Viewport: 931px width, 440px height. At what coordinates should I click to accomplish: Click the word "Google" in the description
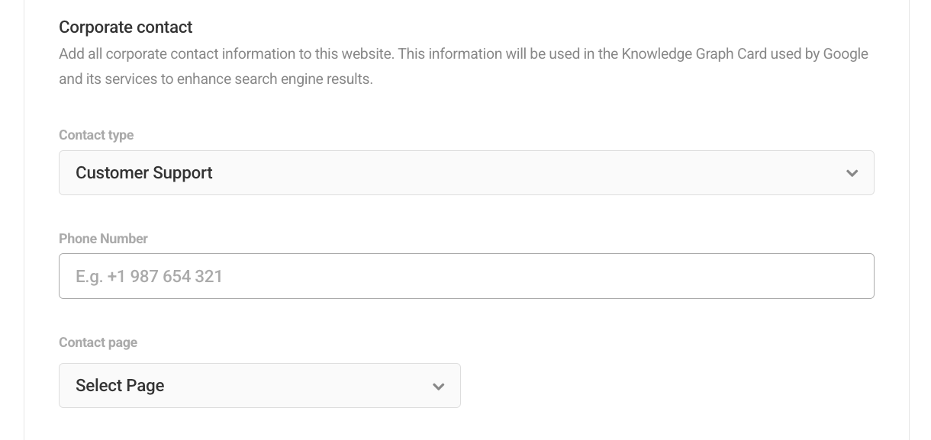(x=846, y=54)
